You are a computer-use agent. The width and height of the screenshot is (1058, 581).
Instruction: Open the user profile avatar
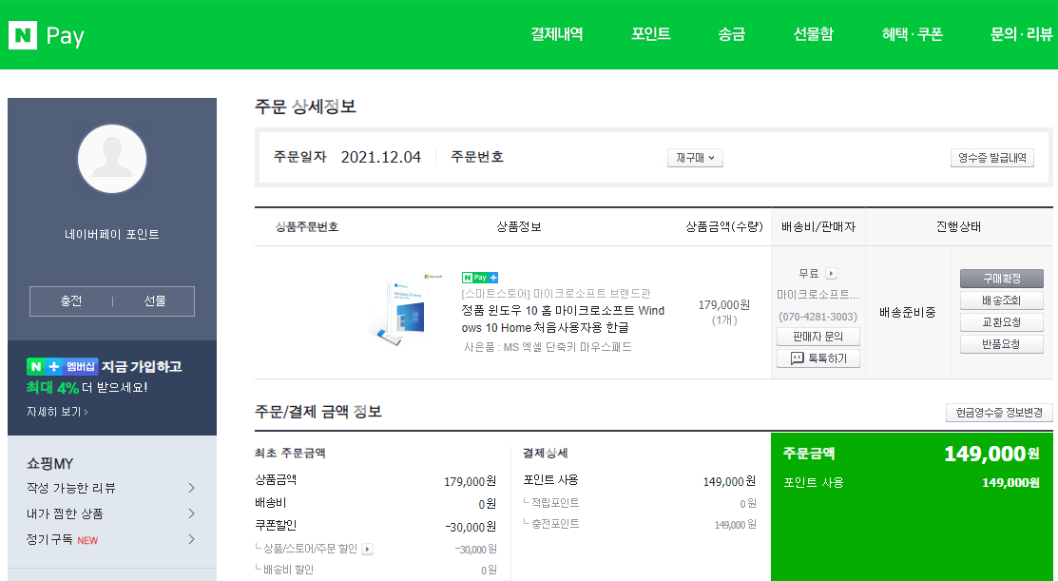[112, 159]
